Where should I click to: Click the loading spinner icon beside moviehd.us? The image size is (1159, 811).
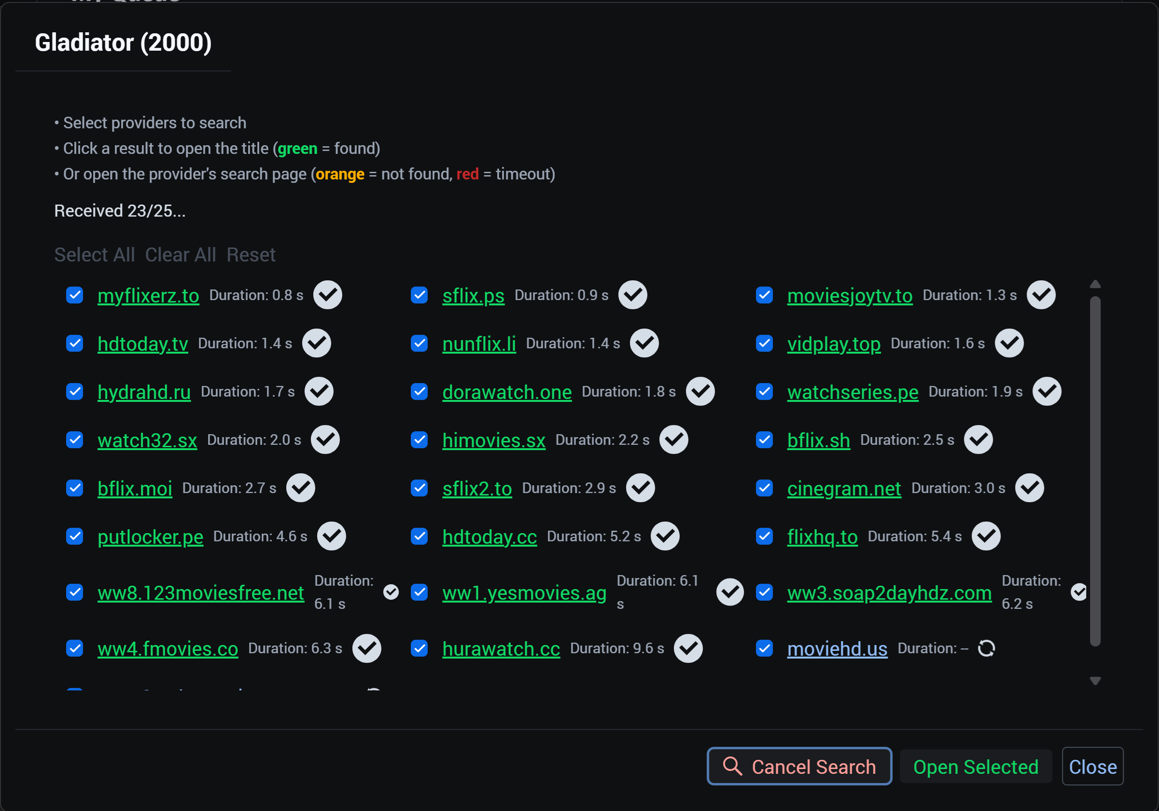tap(986, 648)
